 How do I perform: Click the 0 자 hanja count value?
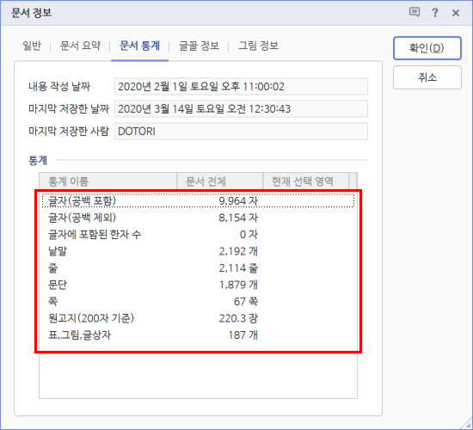point(249,235)
